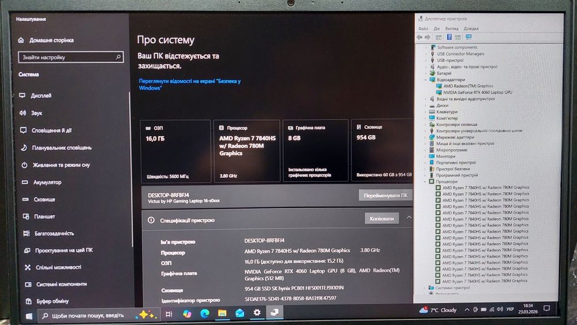Viewport: 577px width, 325px height.
Task: Focus the Знайти настройку search field
Action: [x=70, y=57]
